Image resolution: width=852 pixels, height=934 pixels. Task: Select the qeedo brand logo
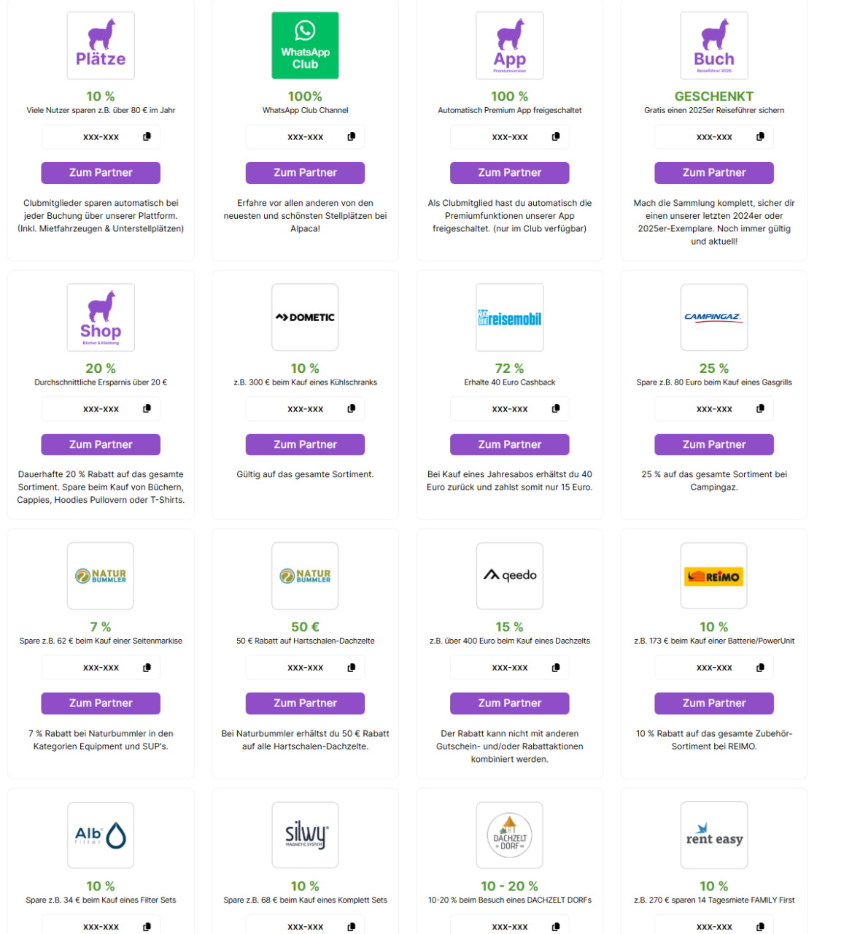510,576
